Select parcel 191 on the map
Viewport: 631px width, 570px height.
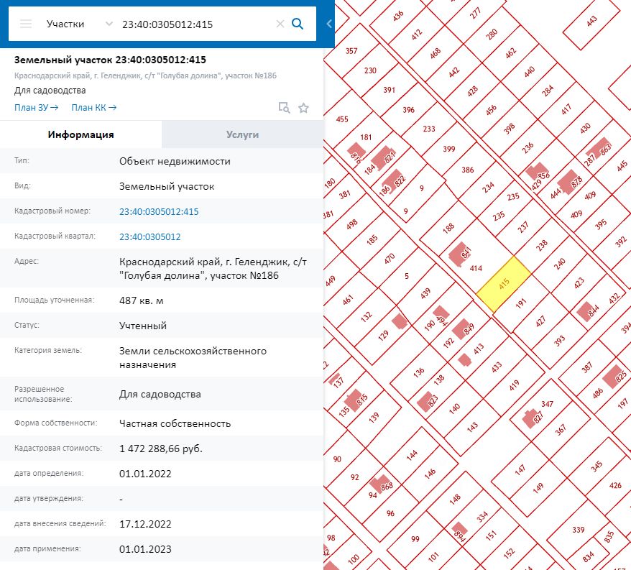click(520, 303)
